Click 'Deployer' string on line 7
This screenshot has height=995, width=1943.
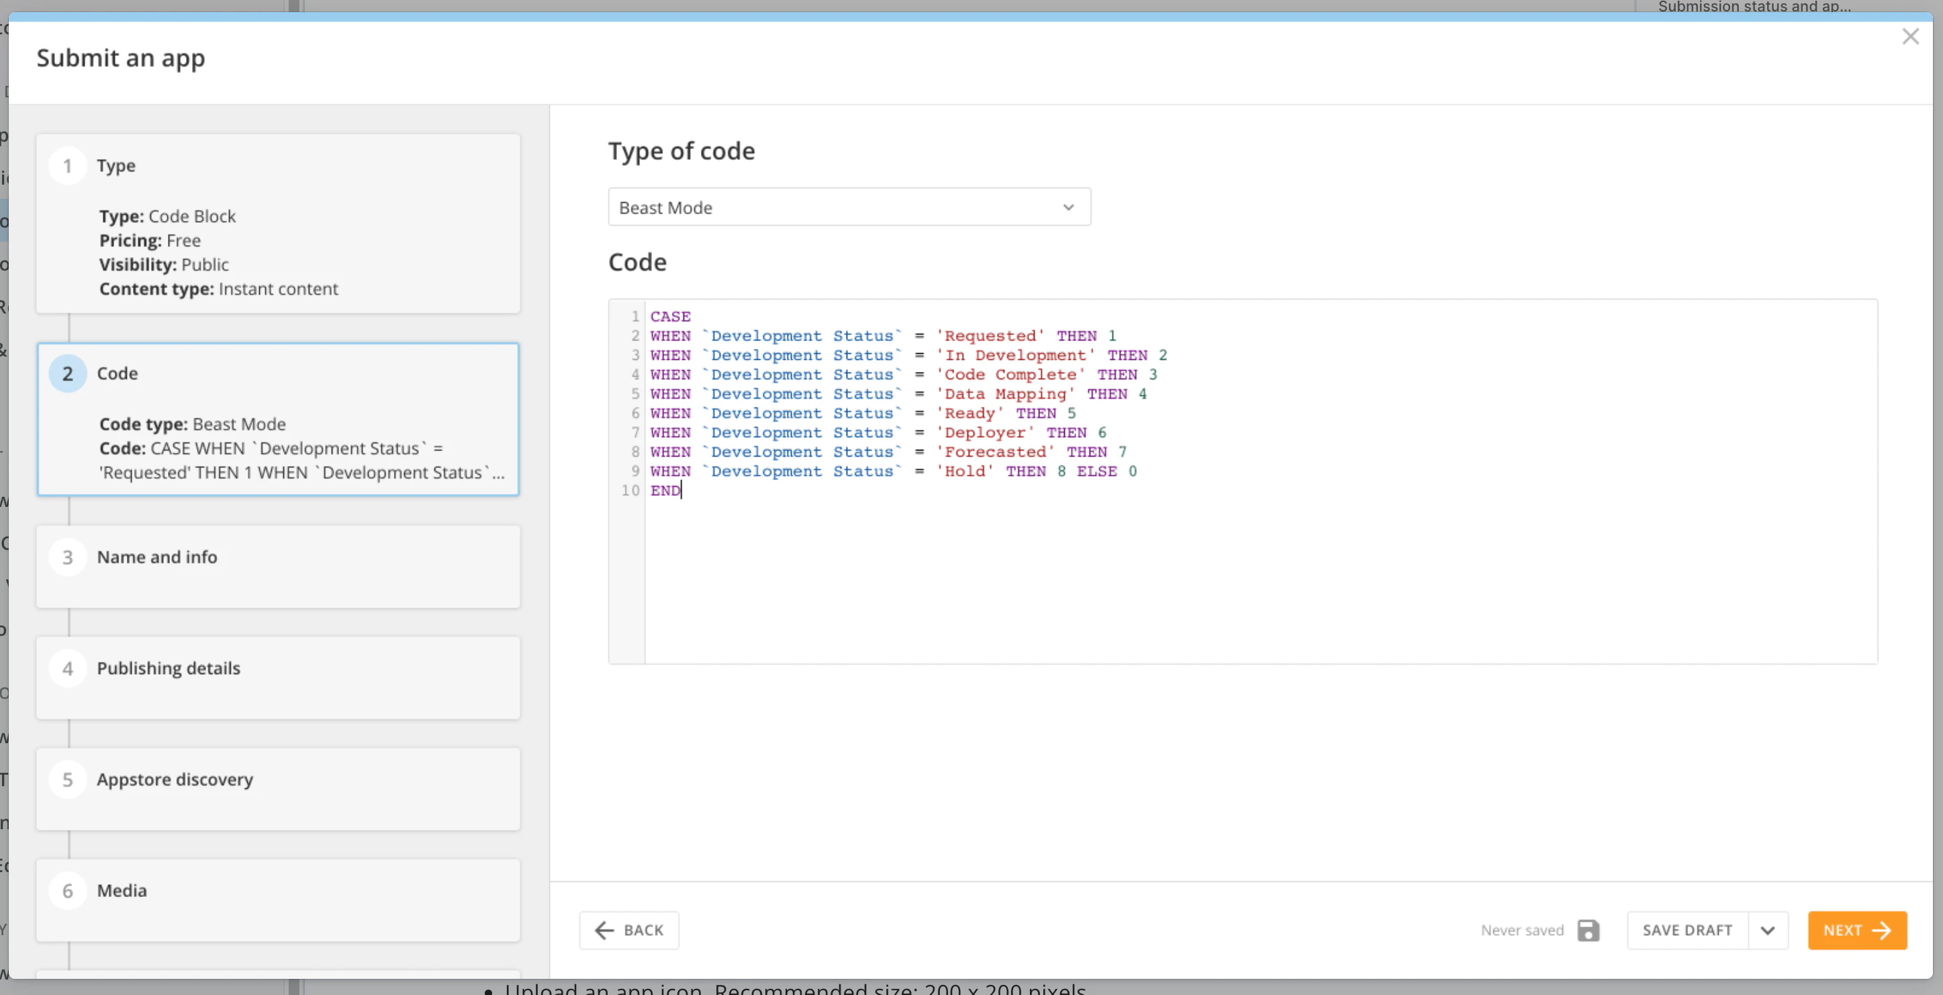pos(985,433)
